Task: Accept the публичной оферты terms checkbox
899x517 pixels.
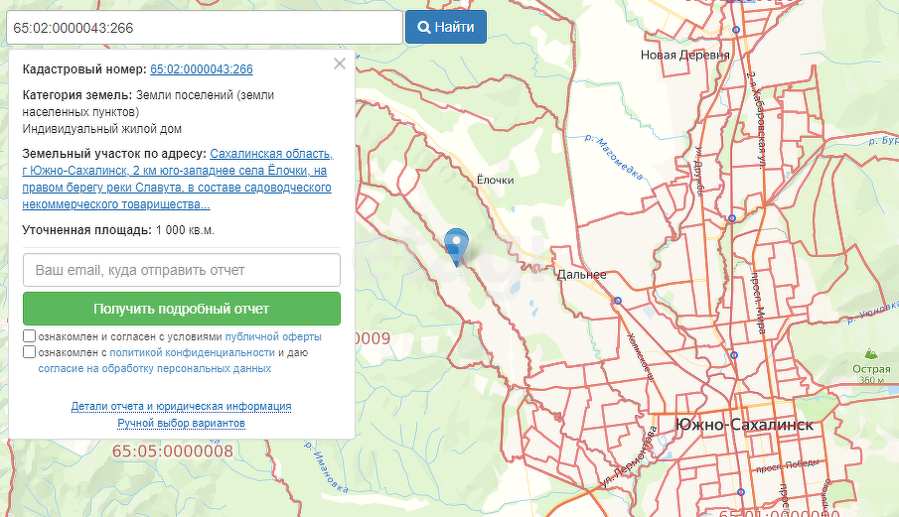Action: tap(30, 336)
